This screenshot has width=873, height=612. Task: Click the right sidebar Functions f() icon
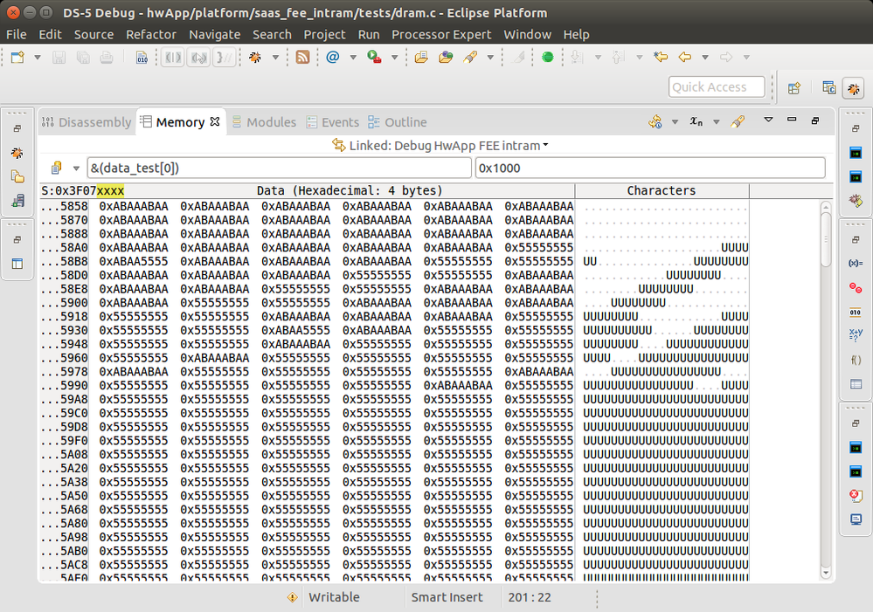coord(856,360)
